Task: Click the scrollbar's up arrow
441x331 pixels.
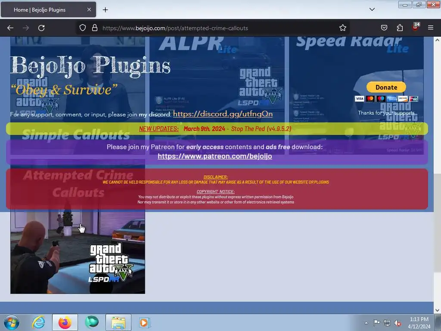Action: coord(437,40)
